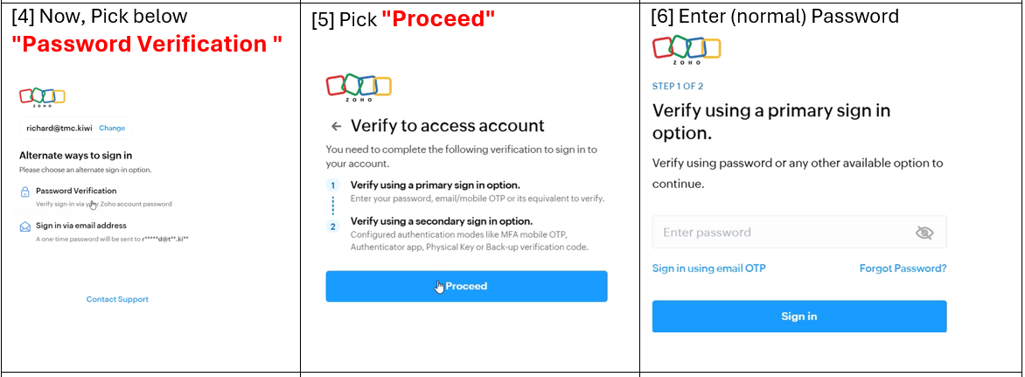Click the back arrow next to Verify to access account
This screenshot has height=377, width=1025.
coord(336,126)
